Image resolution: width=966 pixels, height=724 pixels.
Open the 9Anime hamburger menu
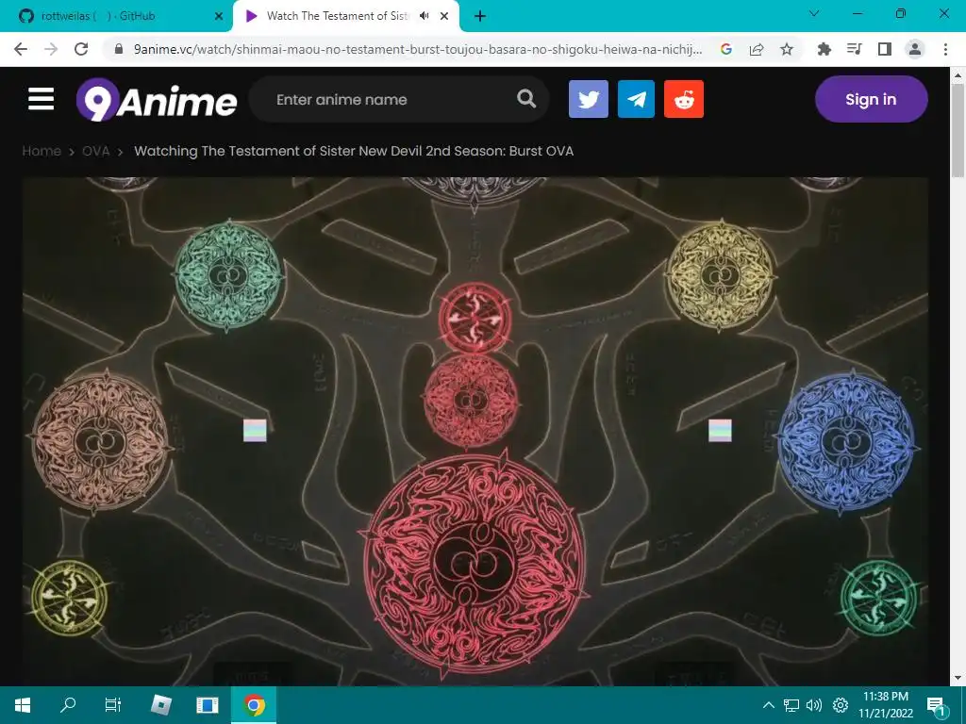click(x=41, y=99)
